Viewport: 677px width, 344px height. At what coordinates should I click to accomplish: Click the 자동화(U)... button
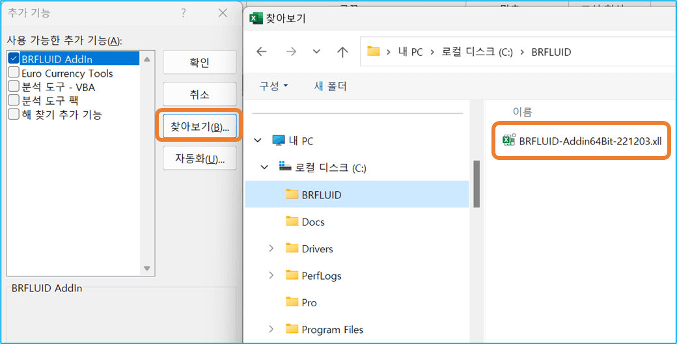199,158
